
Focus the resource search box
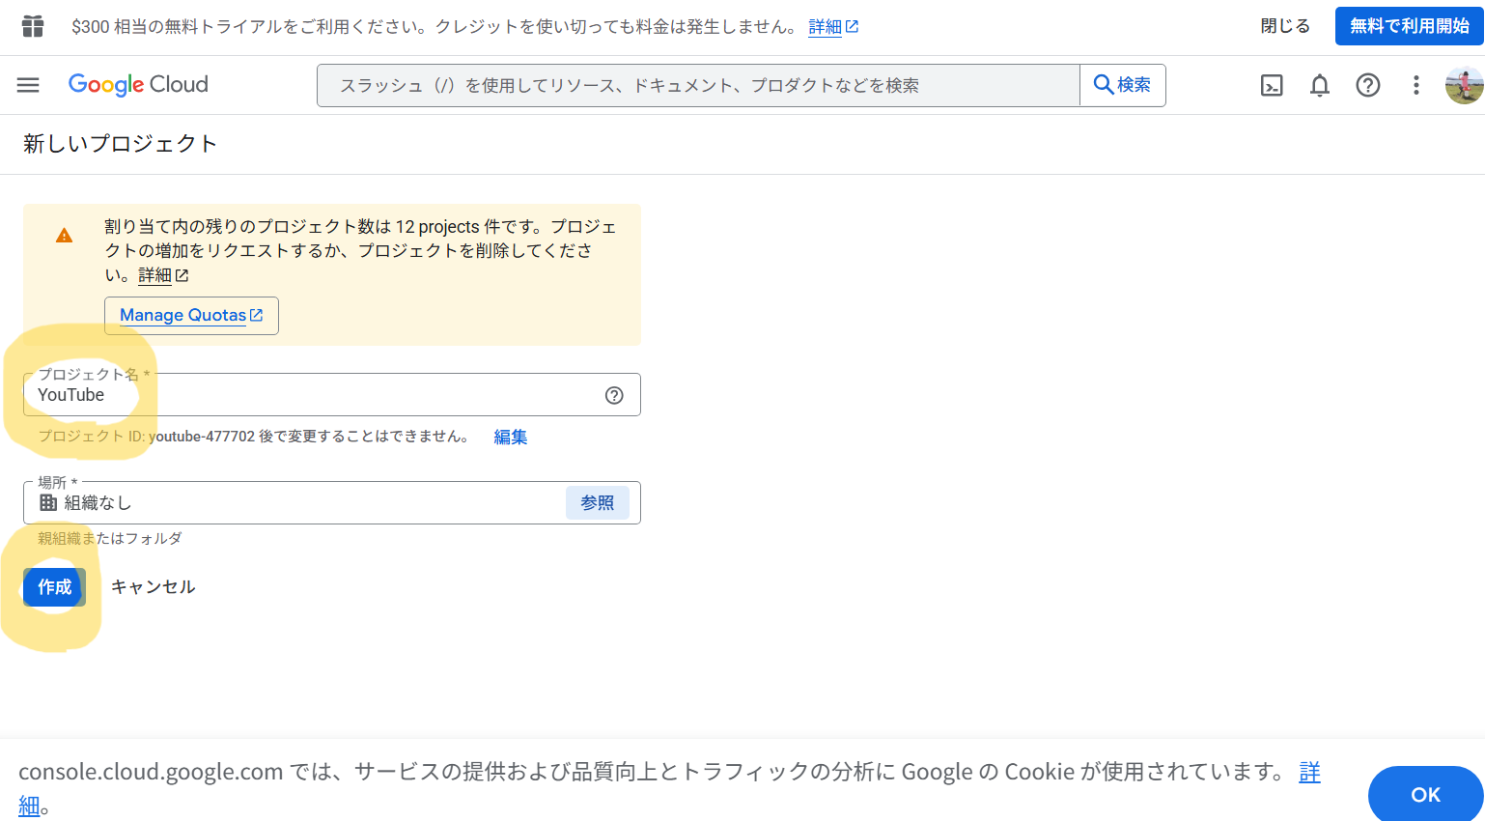pyautogui.click(x=697, y=86)
